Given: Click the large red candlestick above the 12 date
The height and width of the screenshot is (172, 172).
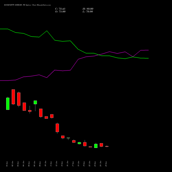Looking at the screenshot, I should [57, 128].
